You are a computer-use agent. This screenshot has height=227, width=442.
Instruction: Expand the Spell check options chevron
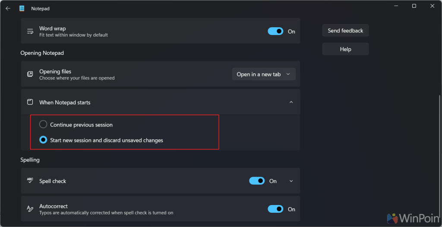pos(291,181)
